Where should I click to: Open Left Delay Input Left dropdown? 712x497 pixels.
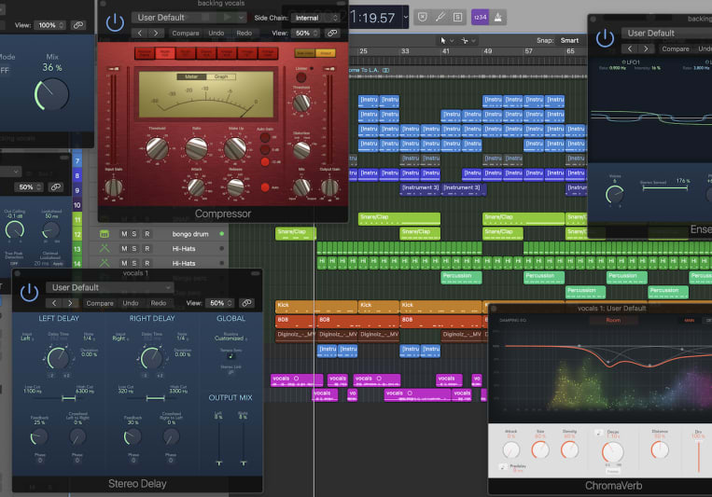26,338
